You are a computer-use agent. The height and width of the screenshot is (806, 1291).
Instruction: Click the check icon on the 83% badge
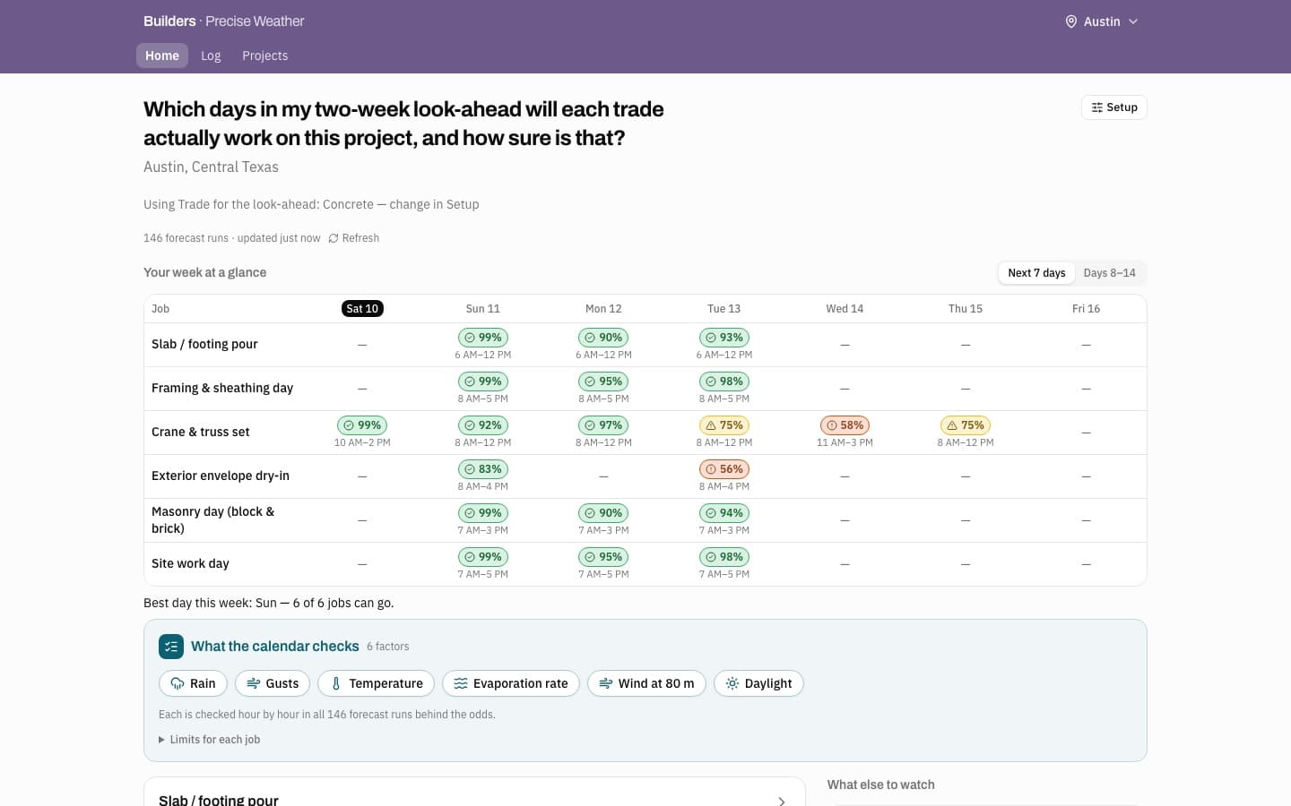point(470,469)
